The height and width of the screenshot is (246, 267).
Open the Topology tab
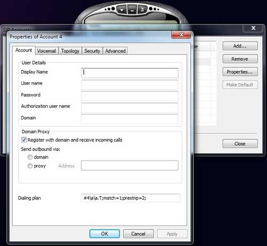pyautogui.click(x=70, y=51)
